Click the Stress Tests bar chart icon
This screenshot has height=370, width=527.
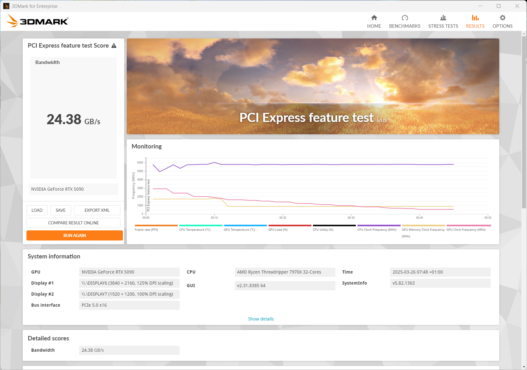coord(443,18)
